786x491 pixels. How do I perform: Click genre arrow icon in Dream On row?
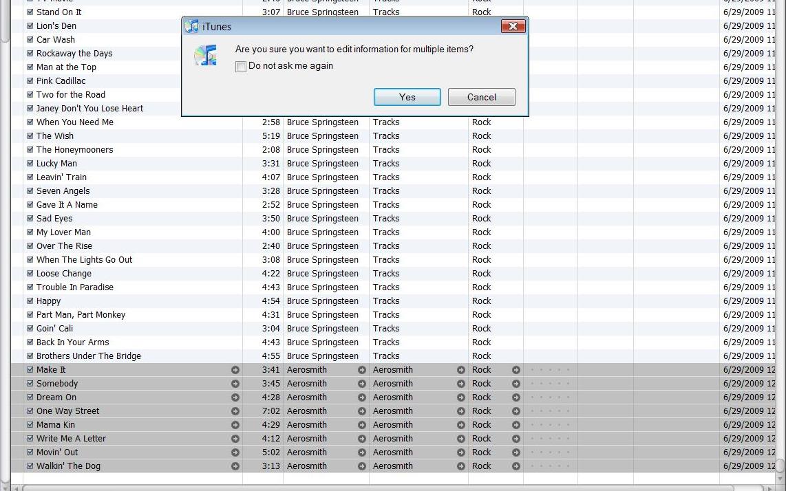pos(516,397)
